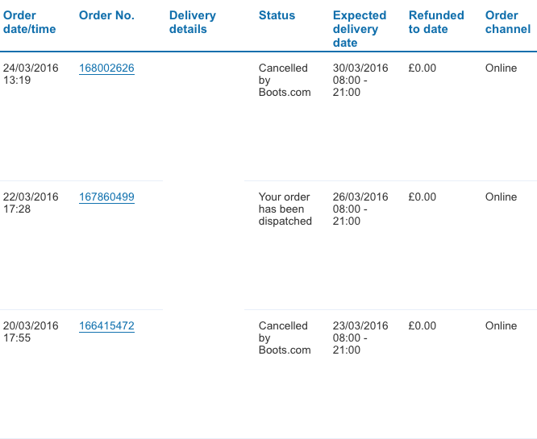Open order number 167860499
Screen dimensions: 537x439
(106, 197)
